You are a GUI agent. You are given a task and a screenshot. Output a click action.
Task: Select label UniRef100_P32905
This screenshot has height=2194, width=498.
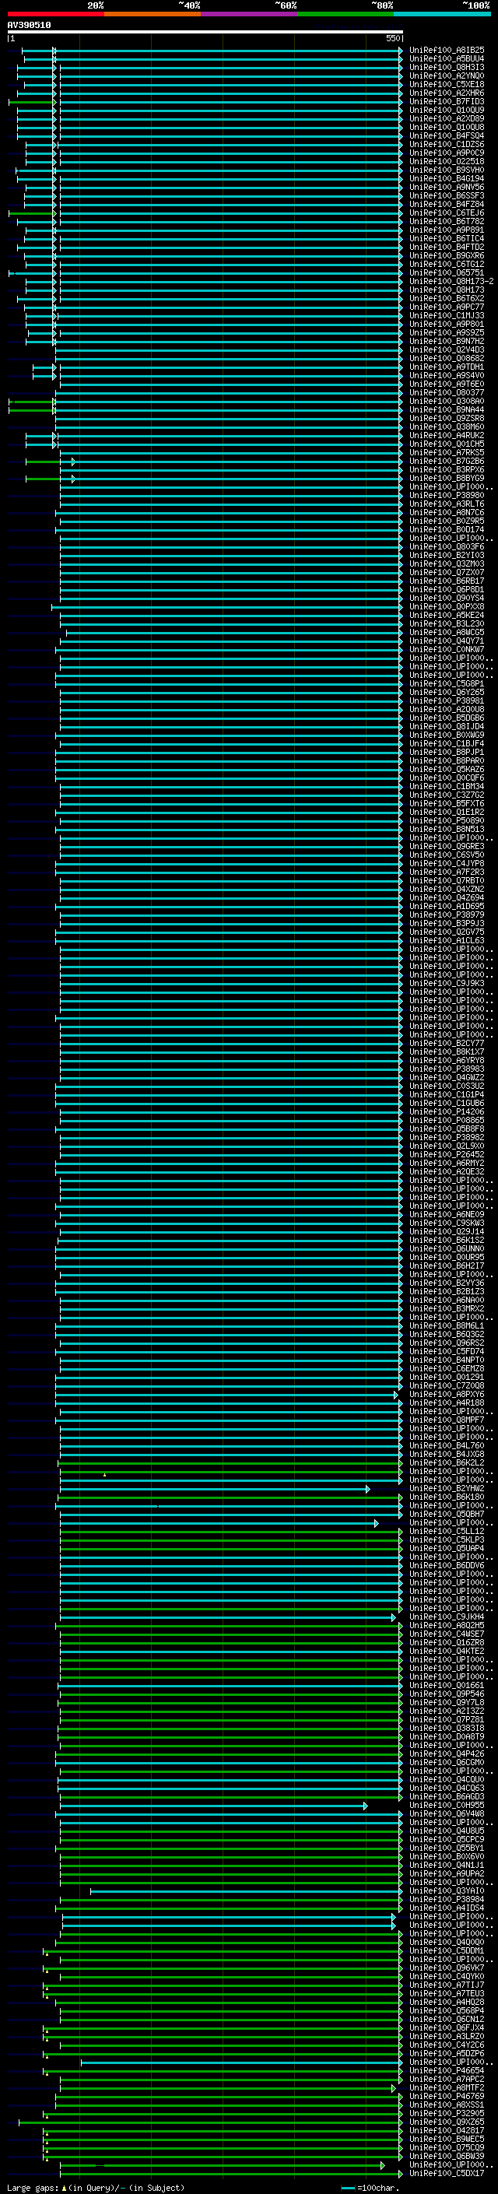pyautogui.click(x=447, y=2114)
